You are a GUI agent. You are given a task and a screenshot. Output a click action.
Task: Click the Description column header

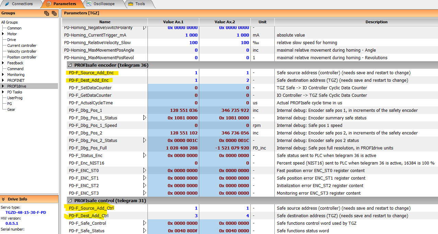point(356,22)
